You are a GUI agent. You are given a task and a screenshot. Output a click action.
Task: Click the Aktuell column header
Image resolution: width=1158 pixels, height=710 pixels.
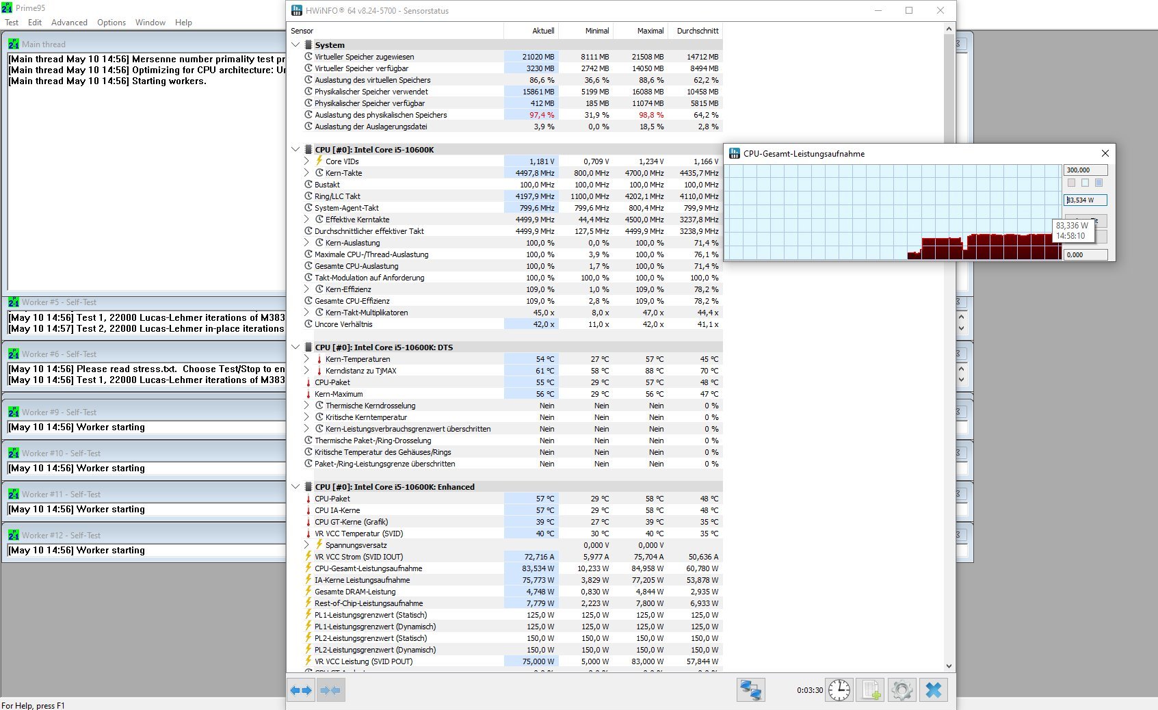click(531, 31)
